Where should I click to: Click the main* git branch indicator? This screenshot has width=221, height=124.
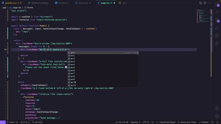(x=11, y=122)
